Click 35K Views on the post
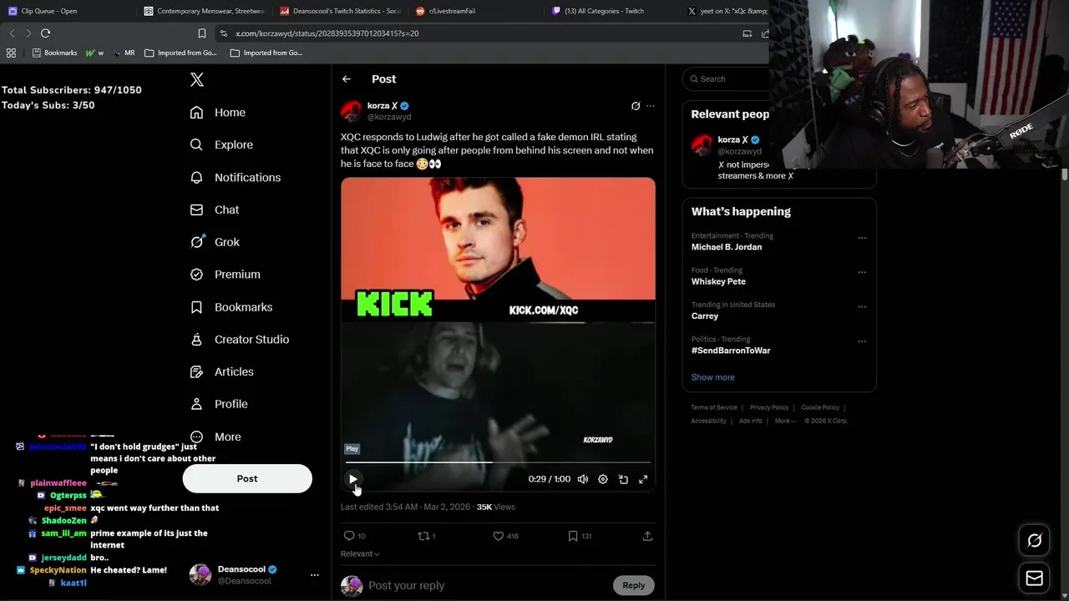1069x601 pixels. point(495,507)
